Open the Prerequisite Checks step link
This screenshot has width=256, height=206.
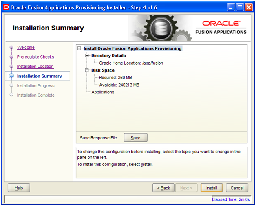(36, 57)
